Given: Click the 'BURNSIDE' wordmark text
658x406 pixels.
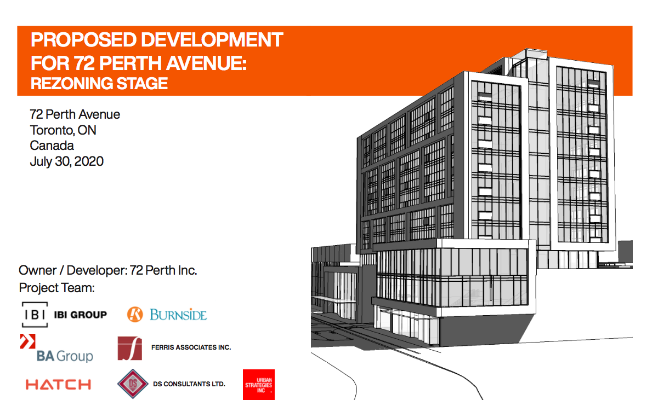Looking at the screenshot, I should click(x=178, y=315).
